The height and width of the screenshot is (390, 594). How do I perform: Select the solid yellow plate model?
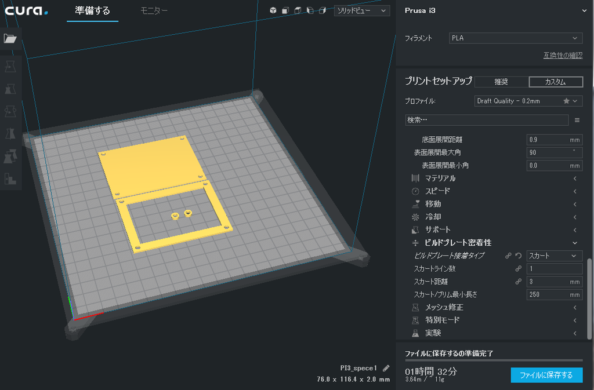(151, 166)
